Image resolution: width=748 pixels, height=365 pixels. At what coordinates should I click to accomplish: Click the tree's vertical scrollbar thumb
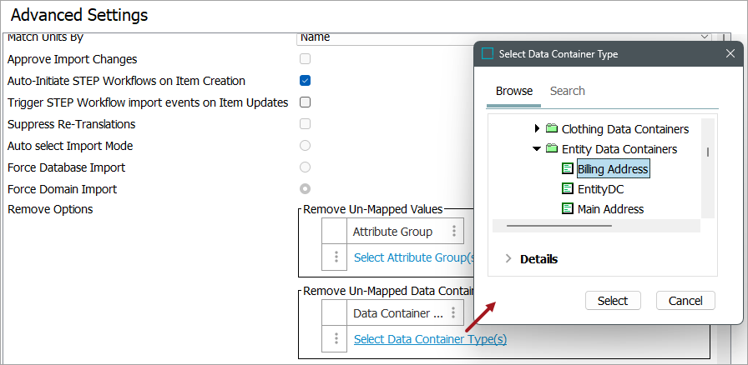click(x=708, y=152)
